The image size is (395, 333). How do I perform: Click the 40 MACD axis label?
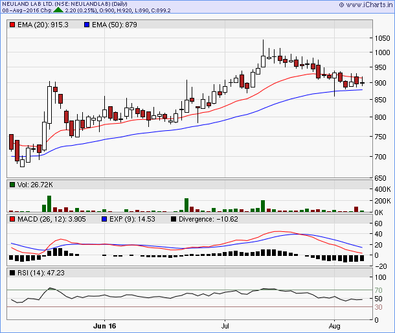[x=378, y=234]
